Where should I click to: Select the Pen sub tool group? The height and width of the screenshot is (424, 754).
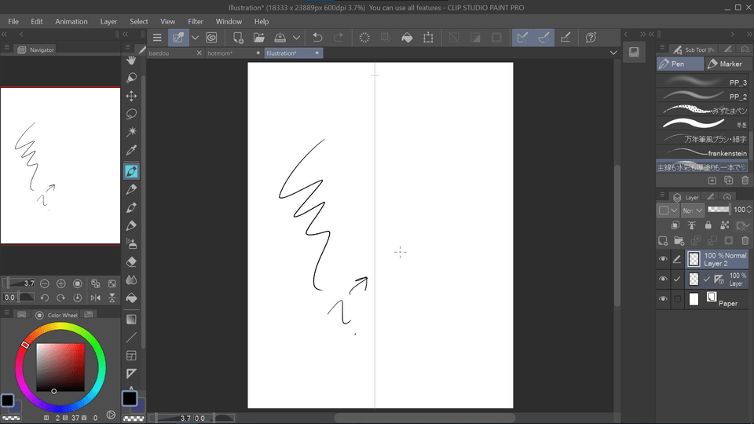click(x=679, y=64)
